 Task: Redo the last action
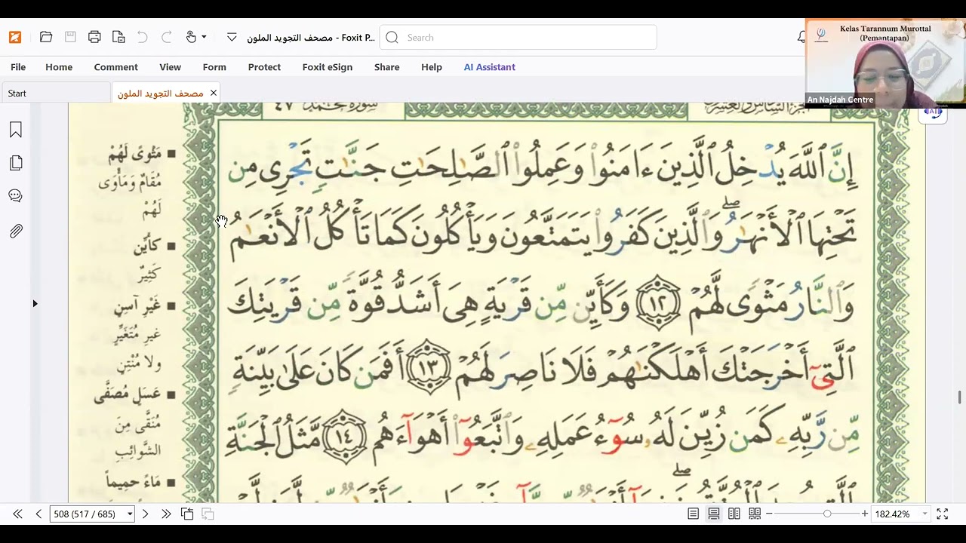[x=167, y=37]
